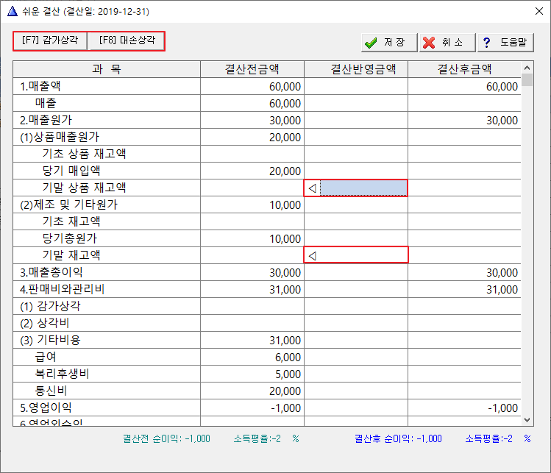The width and height of the screenshot is (551, 473).
Task: Open the [F8] 대손상각 function
Action: pos(127,40)
